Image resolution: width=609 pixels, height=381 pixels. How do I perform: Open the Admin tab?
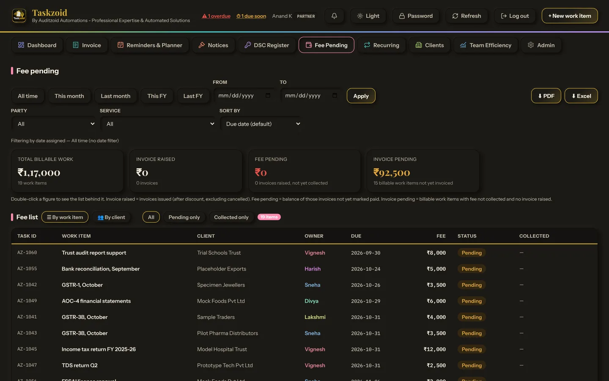coord(541,45)
